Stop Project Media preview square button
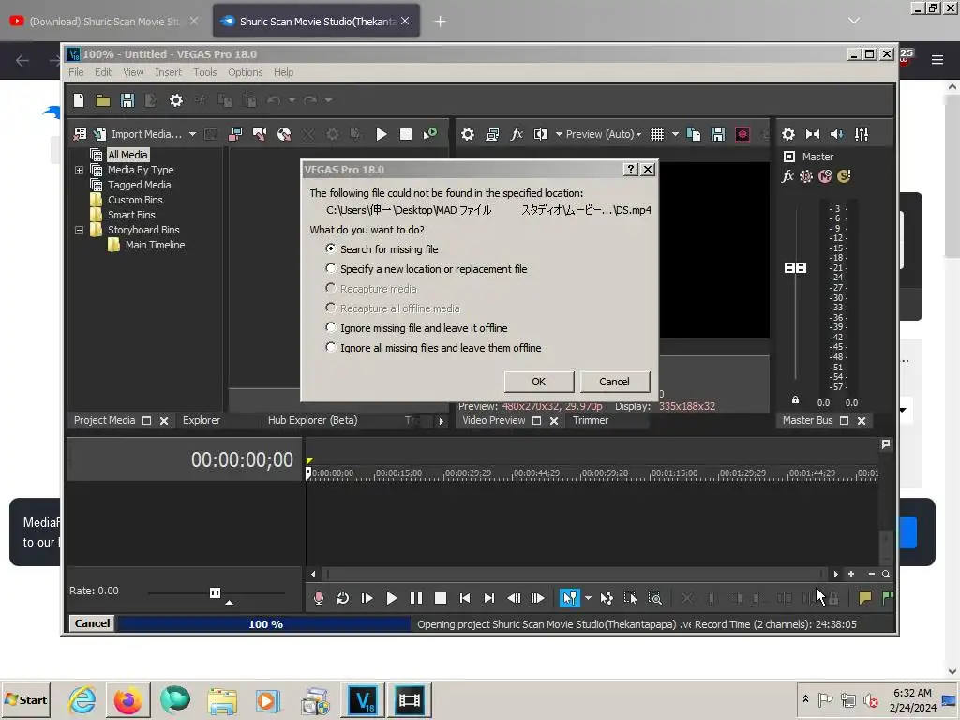 pos(405,134)
